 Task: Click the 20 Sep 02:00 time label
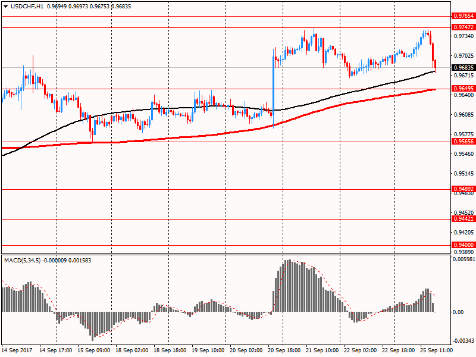246,350
